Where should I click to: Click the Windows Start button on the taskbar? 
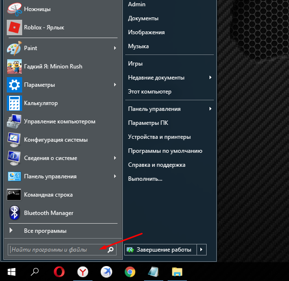pyautogui.click(x=12, y=272)
